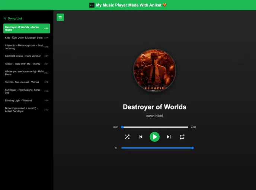Image resolution: width=256 pixels, height=190 pixels.
Task: Click the song progress seek bar
Action: 155,127
